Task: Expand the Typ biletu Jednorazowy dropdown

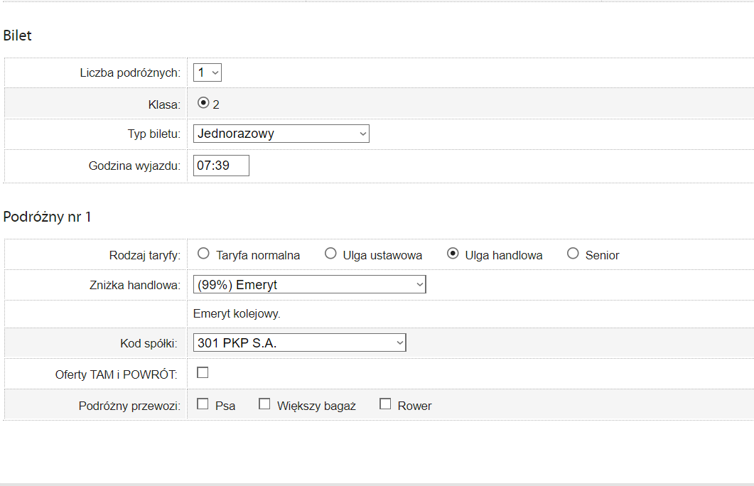Action: click(x=281, y=133)
